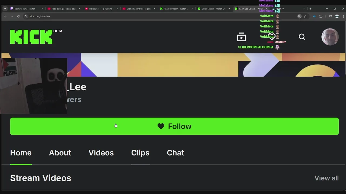Close the Trainwreckstv Twitch tab
The width and height of the screenshot is (346, 194).
click(42, 9)
